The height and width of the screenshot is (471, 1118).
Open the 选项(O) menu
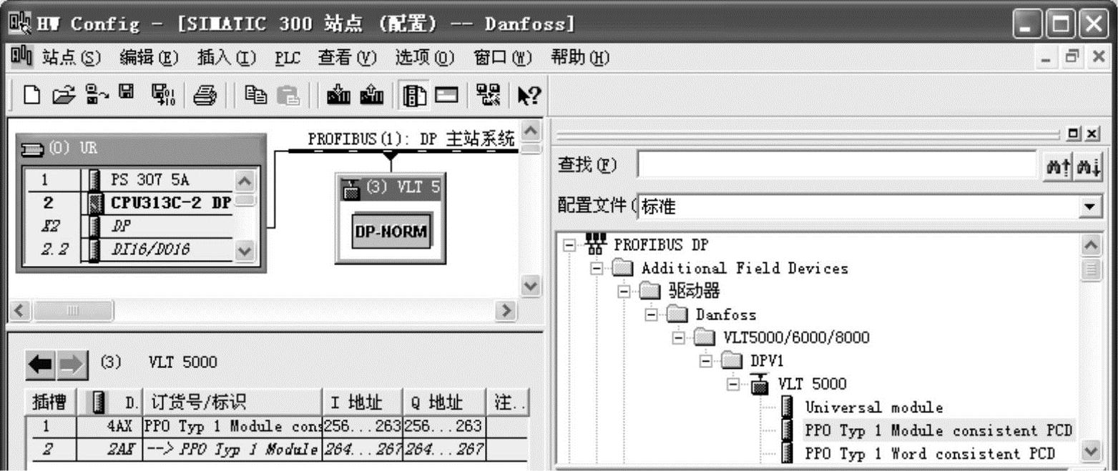(425, 56)
